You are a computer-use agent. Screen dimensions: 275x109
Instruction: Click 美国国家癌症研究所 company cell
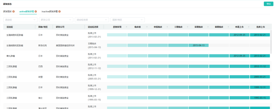point(65,45)
